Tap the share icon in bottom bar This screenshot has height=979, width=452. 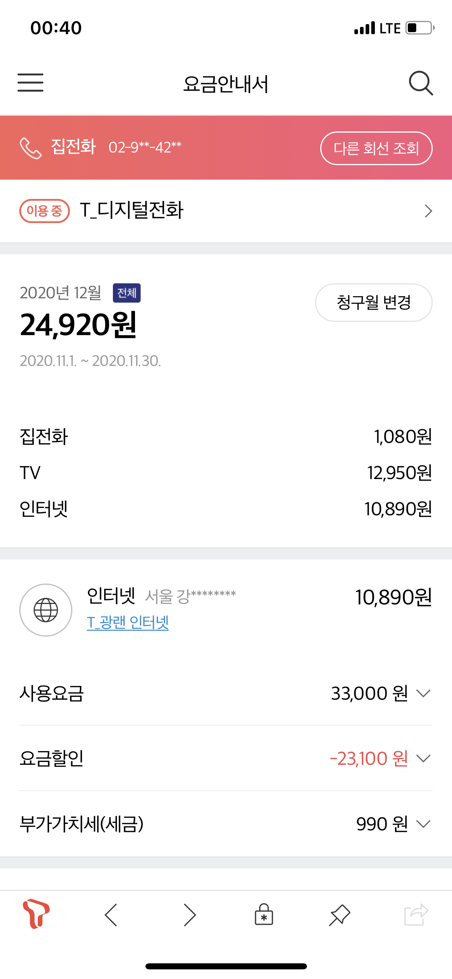click(x=416, y=915)
